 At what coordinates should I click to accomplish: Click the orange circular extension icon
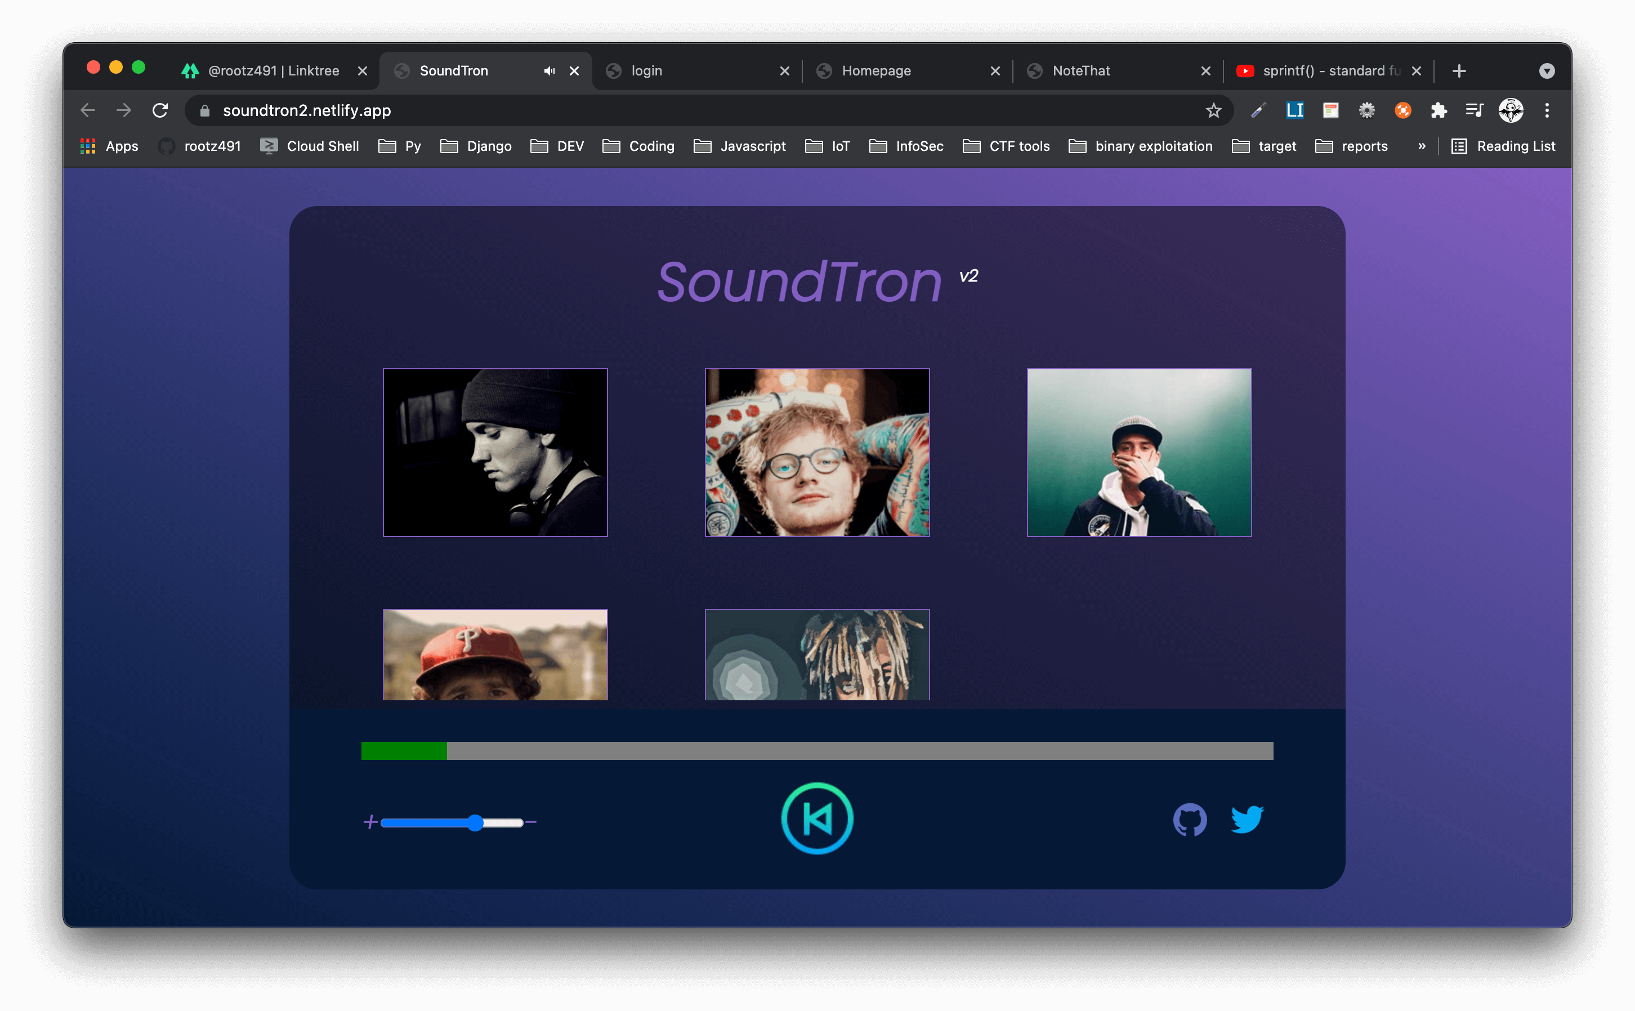[x=1402, y=110]
